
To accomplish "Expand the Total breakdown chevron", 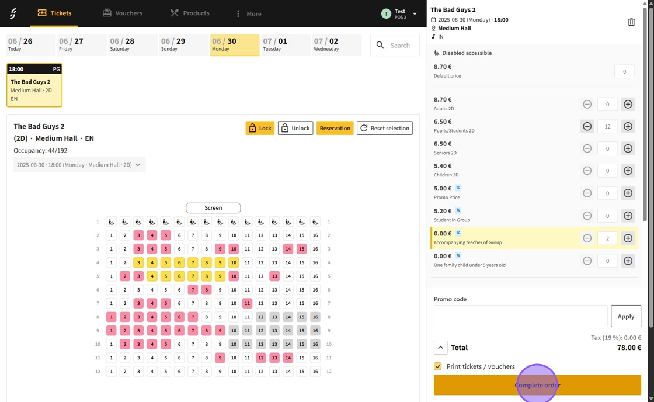I will click(x=440, y=348).
